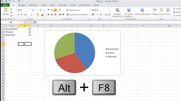Increase font size with large A icon
The image size is (181, 101).
coord(40,10)
